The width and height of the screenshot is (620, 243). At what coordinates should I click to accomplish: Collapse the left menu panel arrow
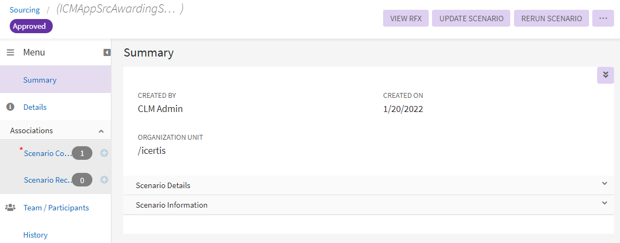[x=107, y=53]
